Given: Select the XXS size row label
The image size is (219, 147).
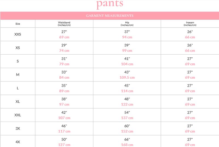Looking at the screenshot, I should (18, 34).
